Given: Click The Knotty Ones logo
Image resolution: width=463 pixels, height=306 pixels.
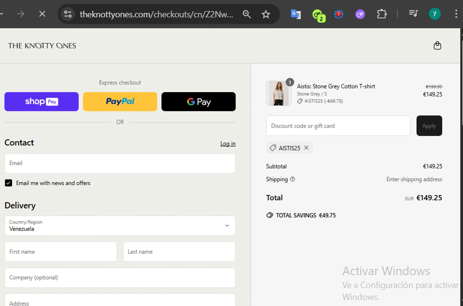Looking at the screenshot, I should (42, 46).
